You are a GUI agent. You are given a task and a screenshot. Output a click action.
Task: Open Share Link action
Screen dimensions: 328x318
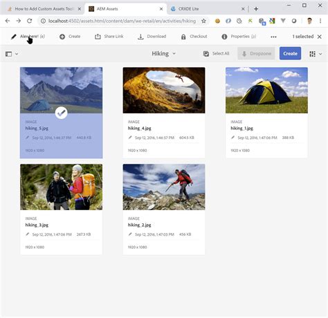click(109, 37)
